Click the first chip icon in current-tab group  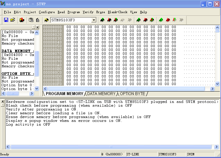coord(102,20)
